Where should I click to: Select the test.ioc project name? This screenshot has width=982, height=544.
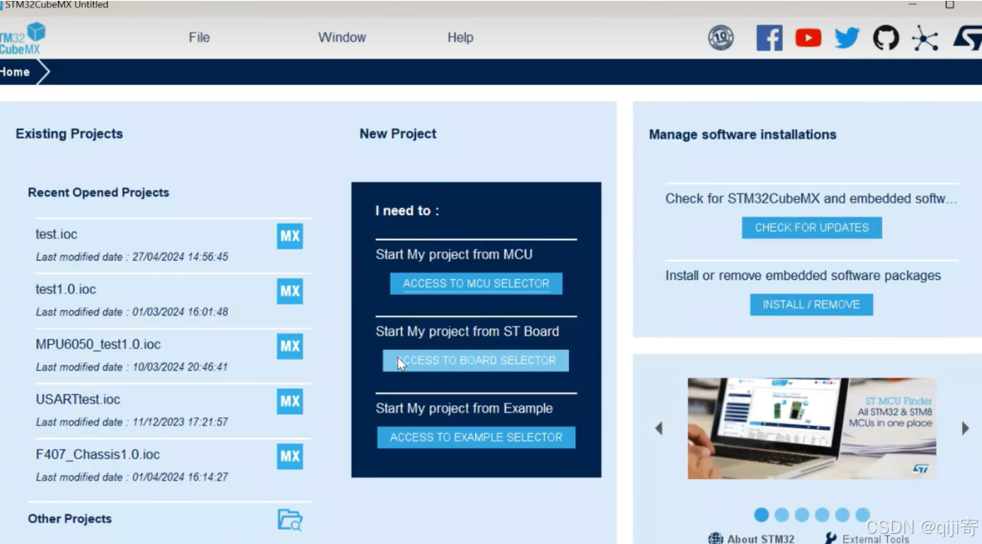pos(56,234)
